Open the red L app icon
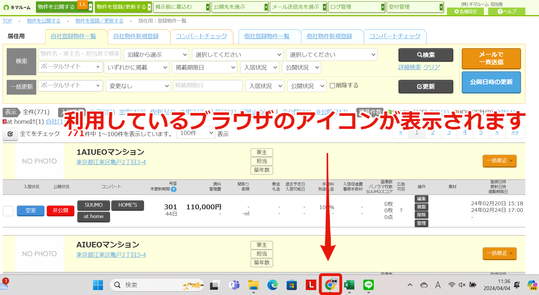The width and height of the screenshot is (539, 295). point(311,285)
